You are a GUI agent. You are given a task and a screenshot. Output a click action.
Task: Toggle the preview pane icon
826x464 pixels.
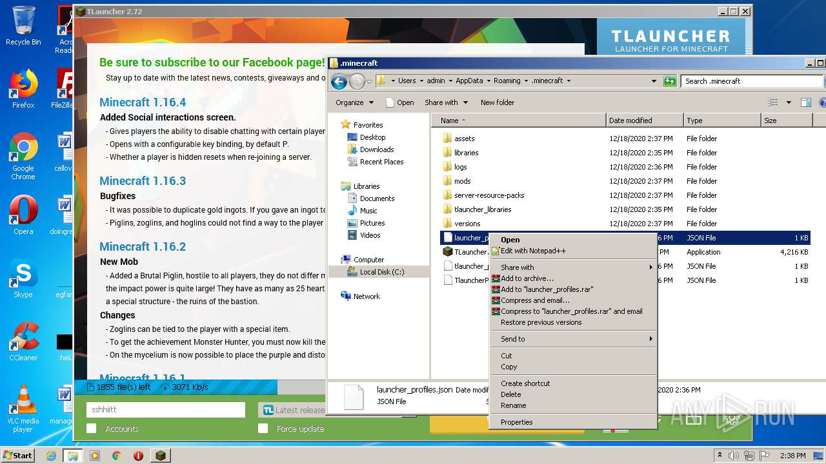tap(805, 102)
